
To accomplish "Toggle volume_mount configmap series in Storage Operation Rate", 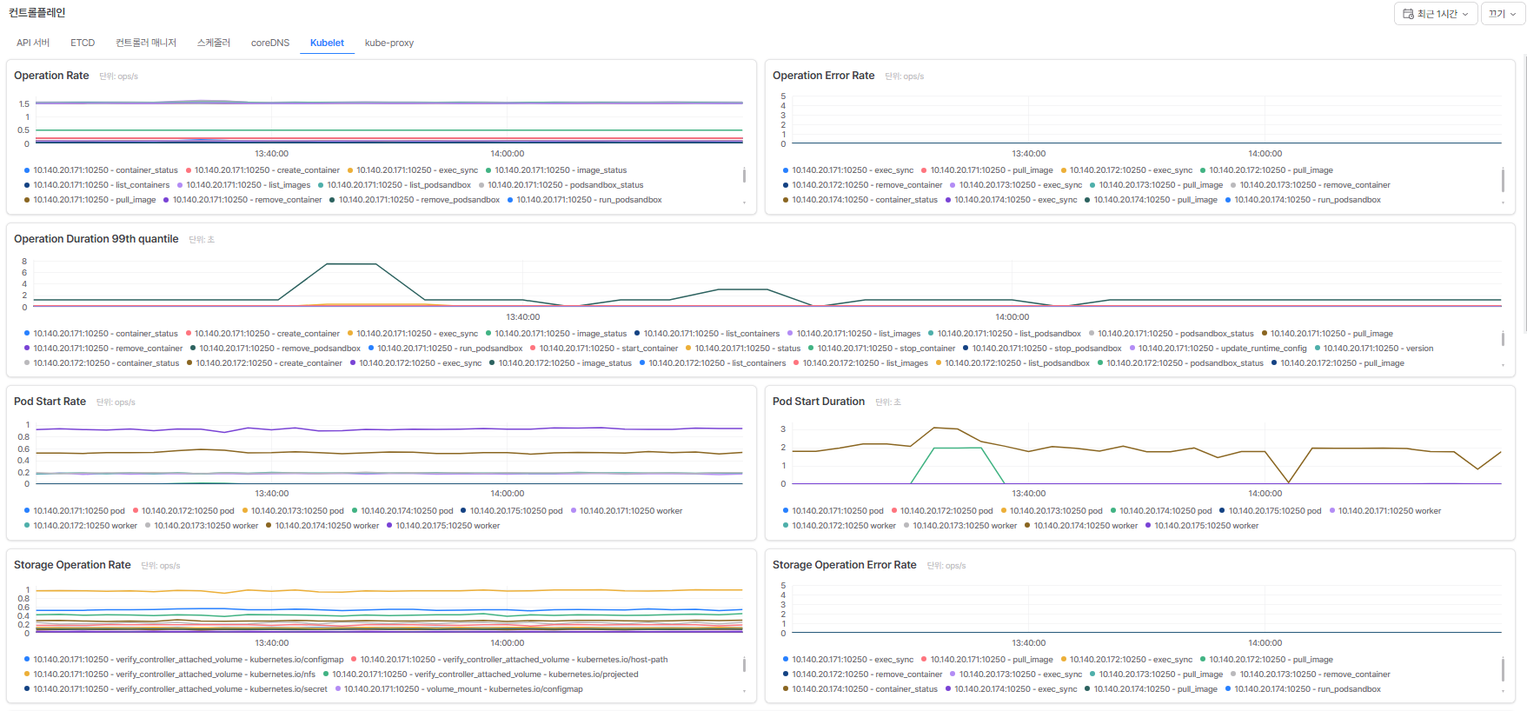I will tap(459, 689).
